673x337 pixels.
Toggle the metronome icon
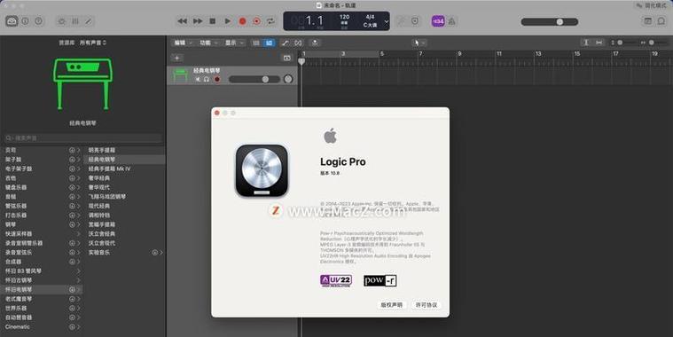(452, 21)
